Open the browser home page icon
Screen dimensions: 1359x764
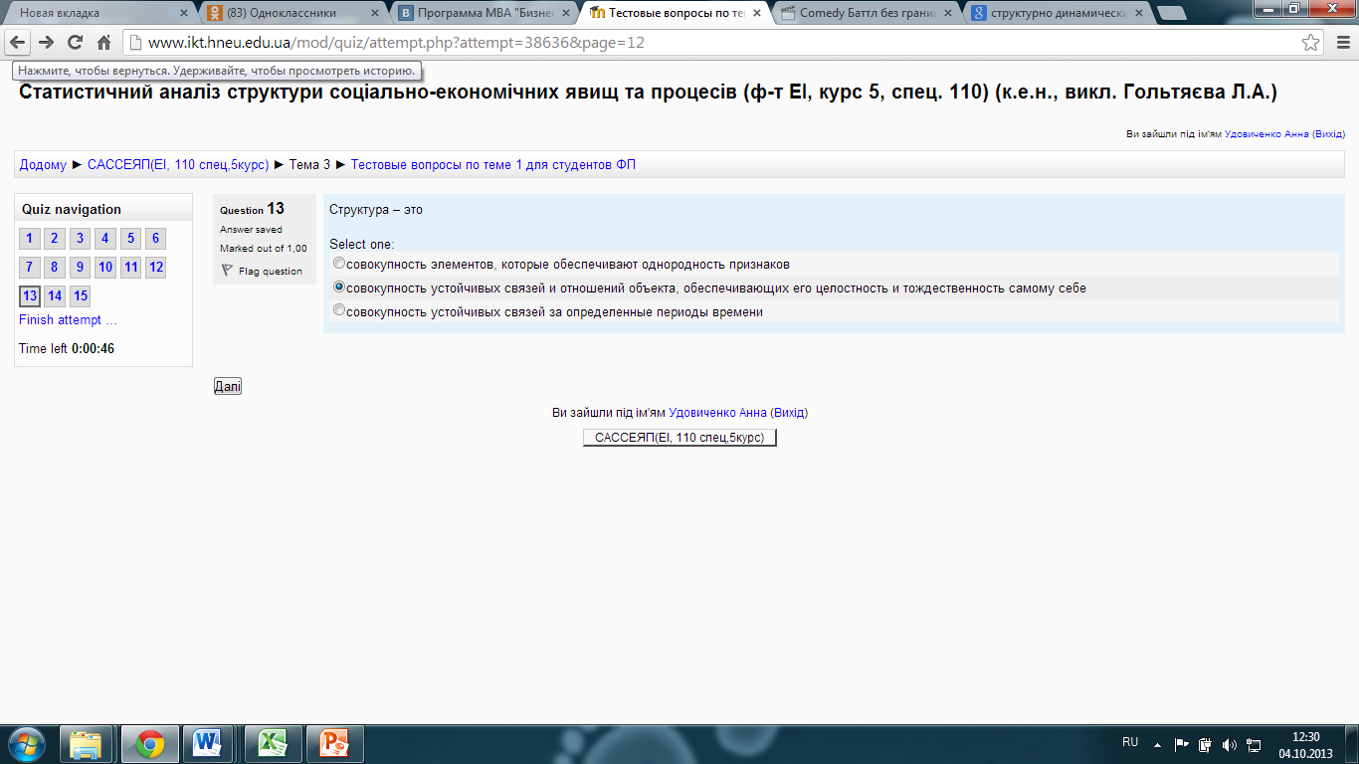103,43
